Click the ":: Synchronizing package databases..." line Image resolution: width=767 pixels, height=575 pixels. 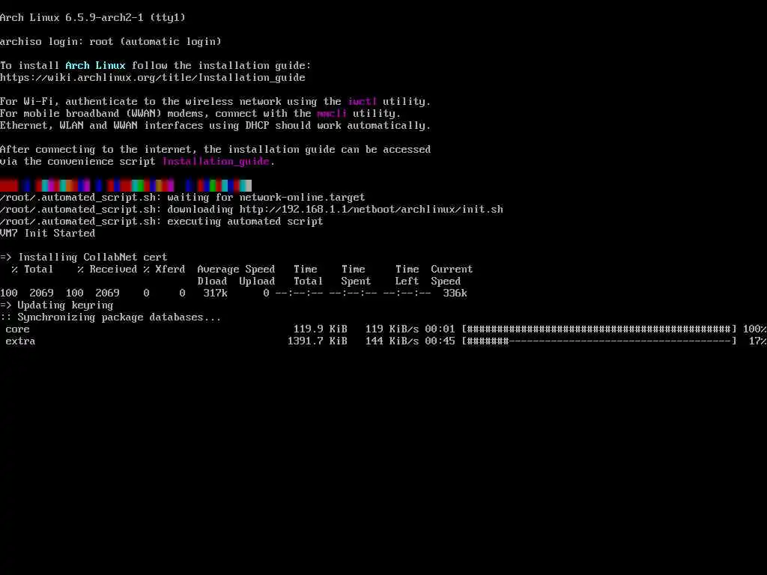[x=111, y=317]
